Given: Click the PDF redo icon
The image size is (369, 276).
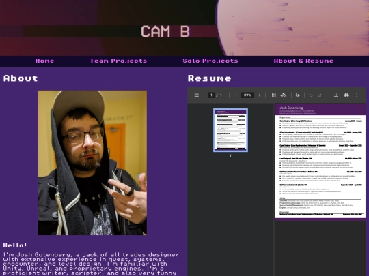Looking at the screenshot, I should pyautogui.click(x=320, y=95).
